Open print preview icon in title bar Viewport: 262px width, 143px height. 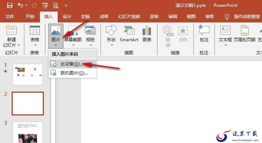pos(56,5)
